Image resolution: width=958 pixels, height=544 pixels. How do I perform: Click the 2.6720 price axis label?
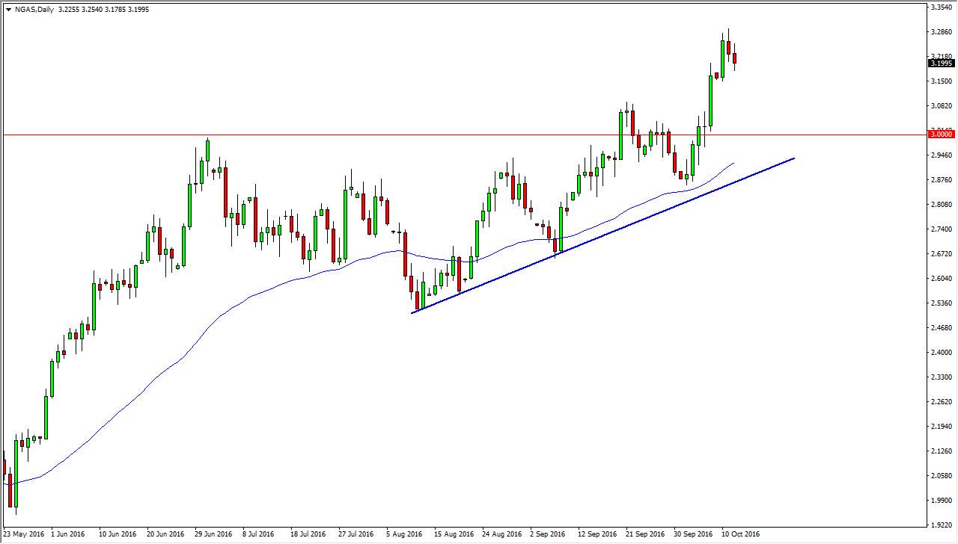(941, 254)
